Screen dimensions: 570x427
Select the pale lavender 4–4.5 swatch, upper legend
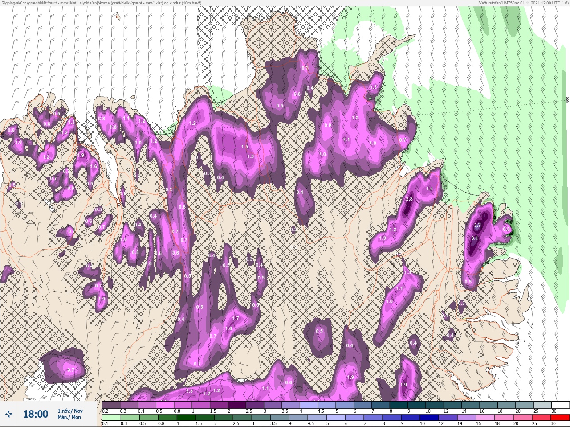point(309,405)
